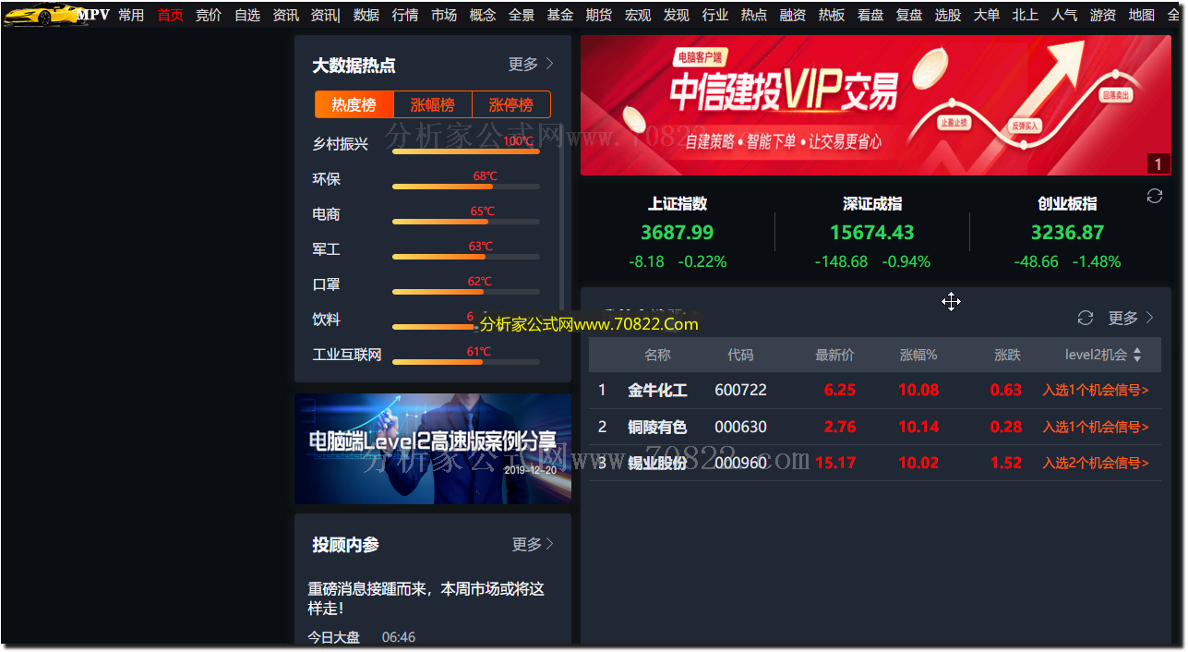1188x652 pixels.
Task: Select 大单 in the menu bar
Action: (x=987, y=15)
